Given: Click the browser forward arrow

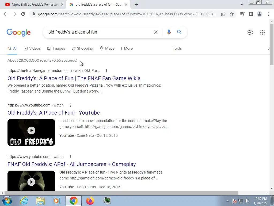Looking at the screenshot, I should click(14, 14).
